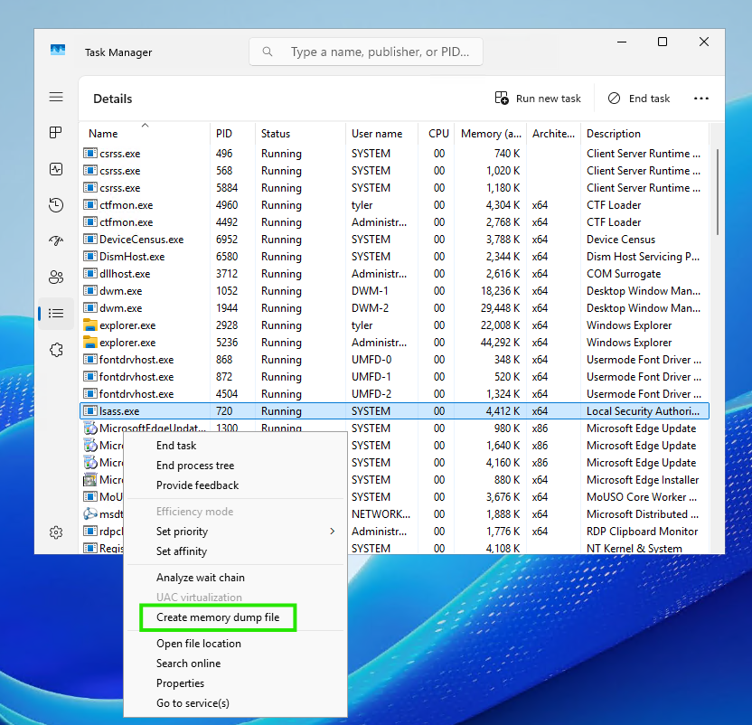Sort by the Architecture column header
The width and height of the screenshot is (752, 725).
[x=553, y=134]
